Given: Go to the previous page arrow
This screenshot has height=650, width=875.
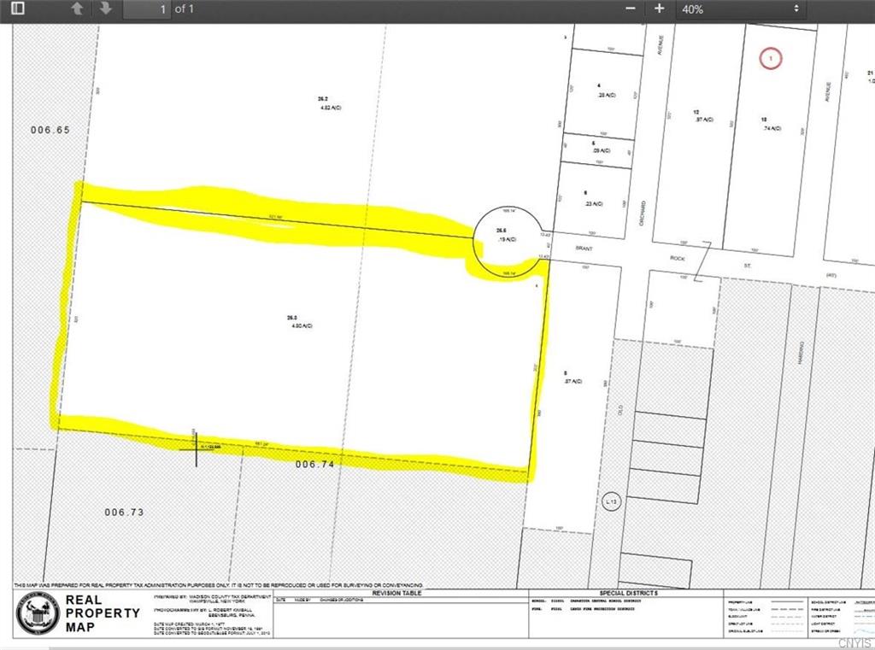Looking at the screenshot, I should pyautogui.click(x=77, y=9).
